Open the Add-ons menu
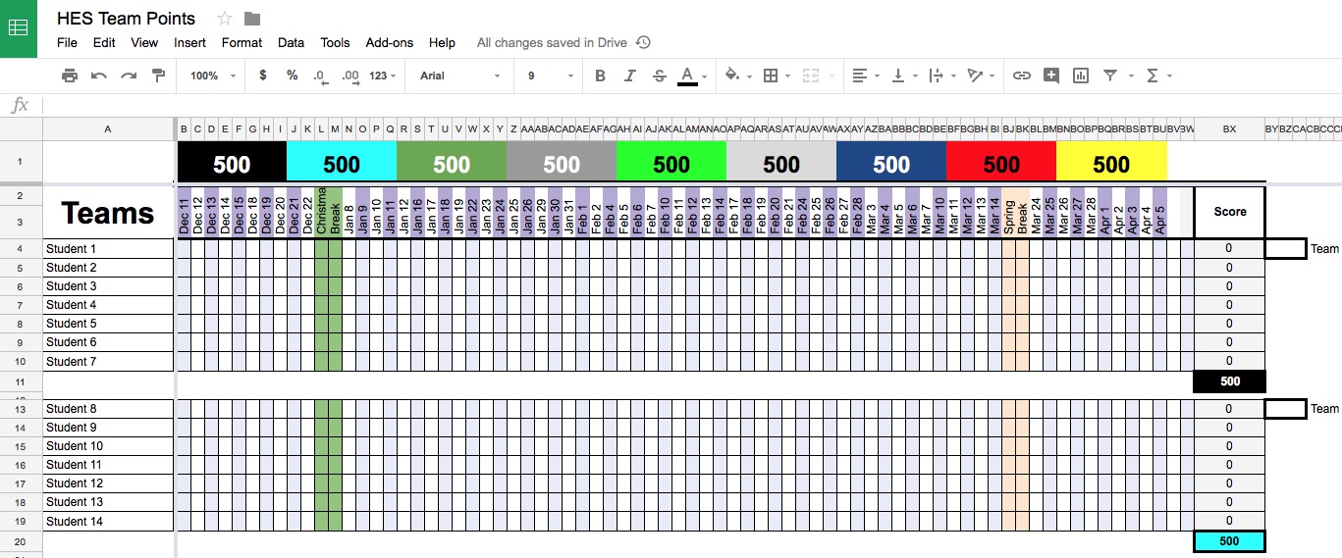This screenshot has width=1342, height=558. tap(390, 43)
